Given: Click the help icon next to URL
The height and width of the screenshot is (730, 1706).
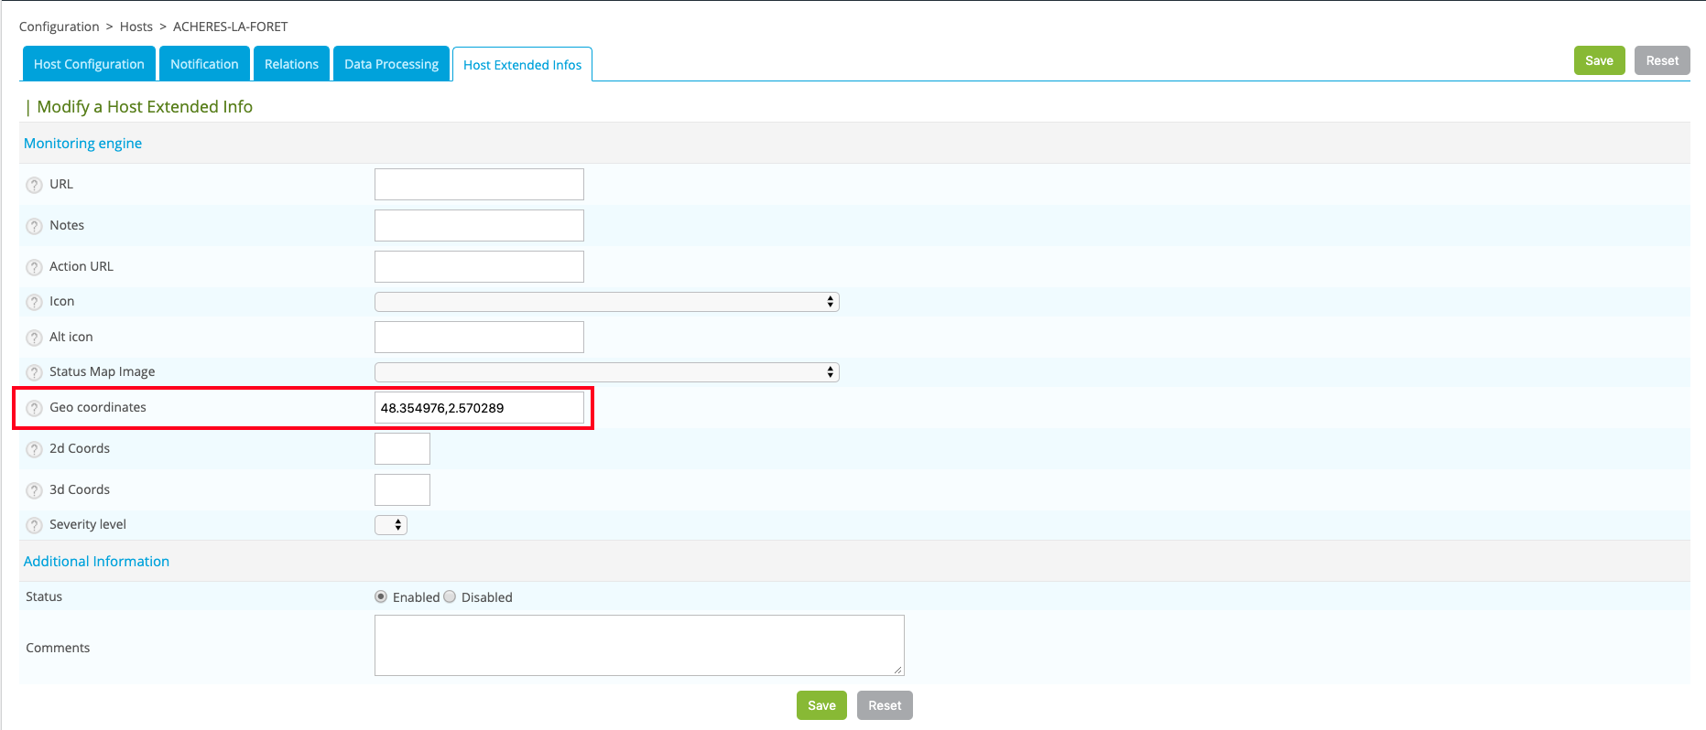Looking at the screenshot, I should [34, 185].
